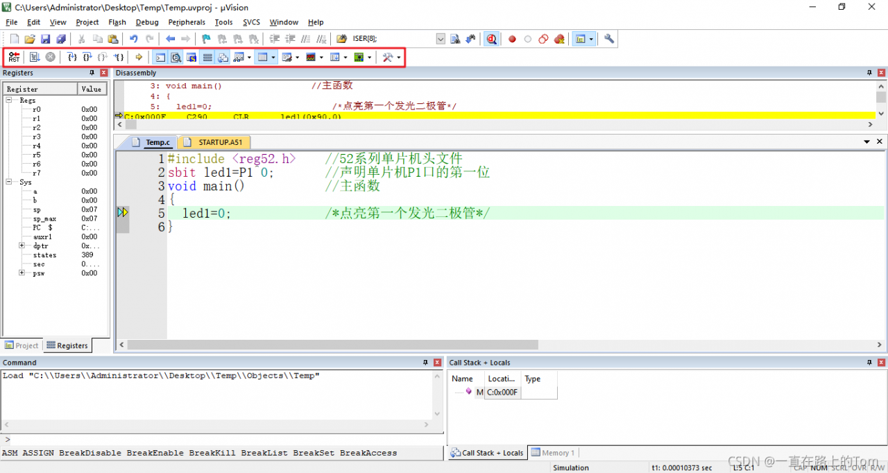The height and width of the screenshot is (473, 888).
Task: Comment selection icon in the toolbar
Action: coord(305,39)
